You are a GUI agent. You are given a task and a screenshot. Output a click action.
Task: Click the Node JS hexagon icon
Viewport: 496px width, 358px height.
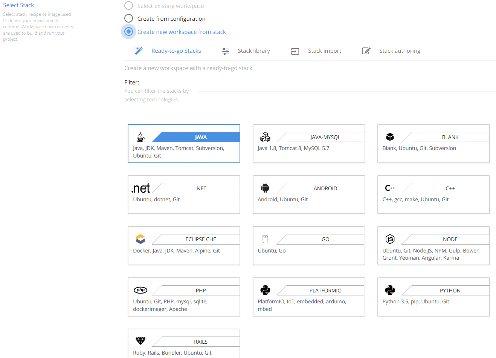coord(390,239)
